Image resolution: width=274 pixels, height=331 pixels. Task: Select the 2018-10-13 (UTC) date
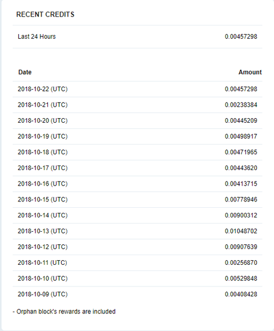tap(43, 231)
